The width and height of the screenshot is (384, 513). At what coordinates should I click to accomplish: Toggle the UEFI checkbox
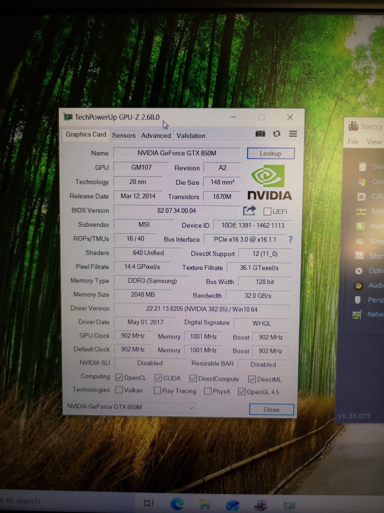268,212
